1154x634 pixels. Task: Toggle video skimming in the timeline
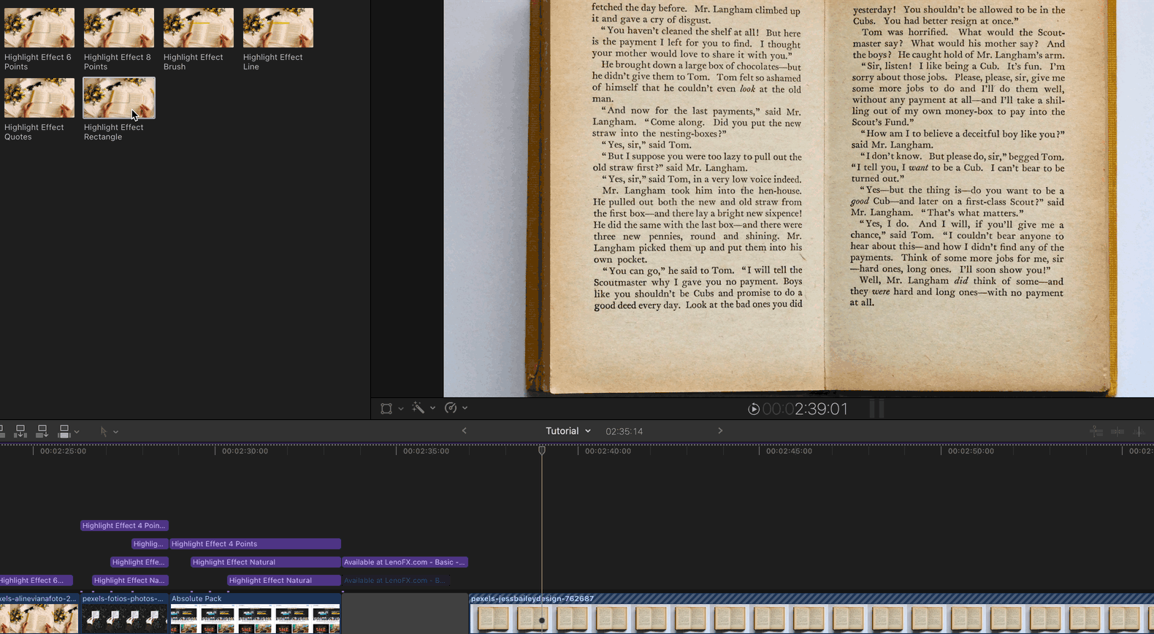pos(1117,432)
